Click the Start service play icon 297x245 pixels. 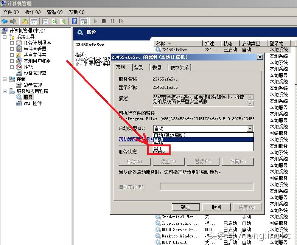coord(95,21)
